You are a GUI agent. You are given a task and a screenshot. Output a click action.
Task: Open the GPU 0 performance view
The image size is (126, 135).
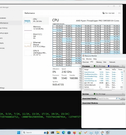click(x=36, y=53)
